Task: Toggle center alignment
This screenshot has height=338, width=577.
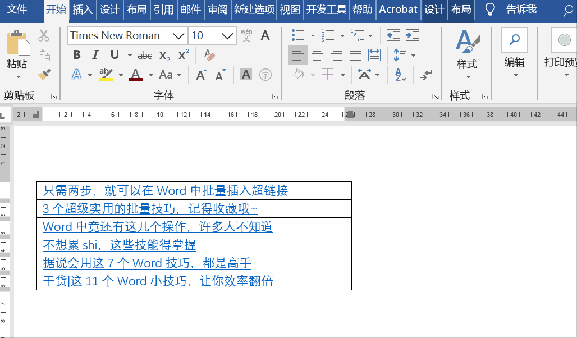Action: pos(317,55)
